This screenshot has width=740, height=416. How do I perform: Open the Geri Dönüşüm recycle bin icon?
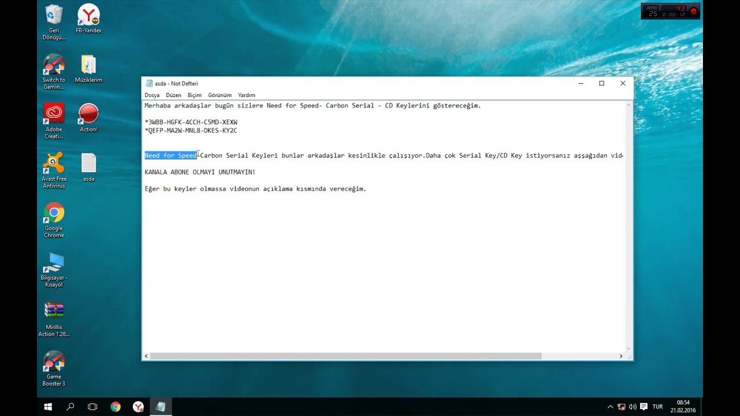point(54,22)
